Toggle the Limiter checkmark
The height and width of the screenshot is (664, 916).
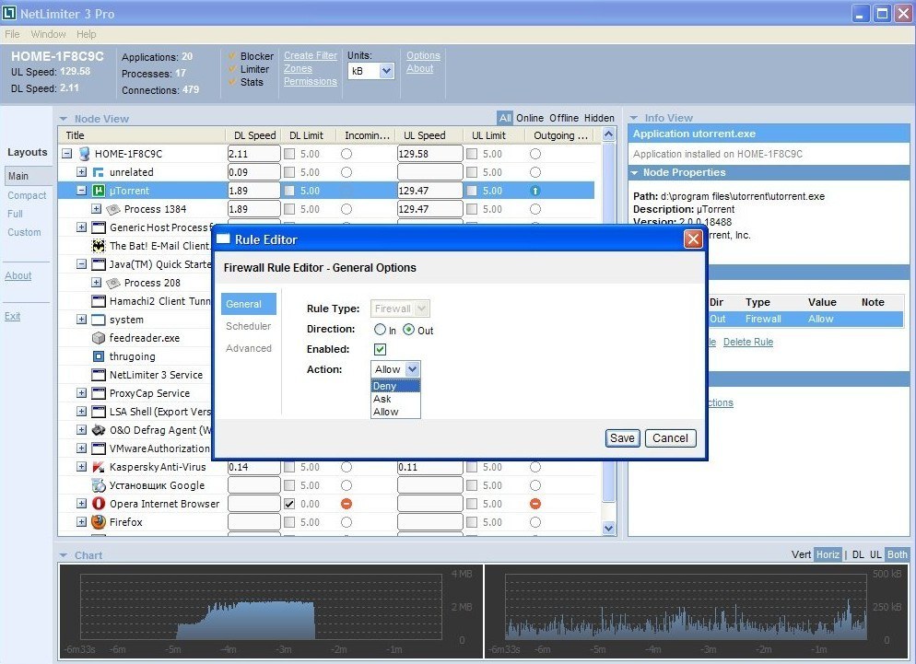[x=232, y=69]
